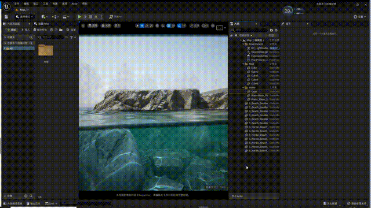
Task: Click the green Add button in Content Browser
Action: pos(12,30)
